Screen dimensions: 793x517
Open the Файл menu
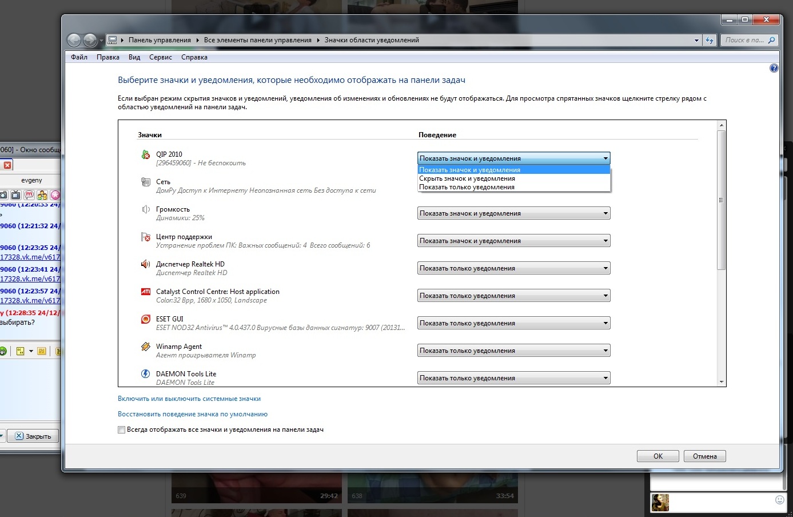point(79,57)
